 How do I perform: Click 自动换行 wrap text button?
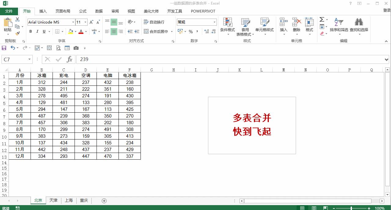pos(154,22)
